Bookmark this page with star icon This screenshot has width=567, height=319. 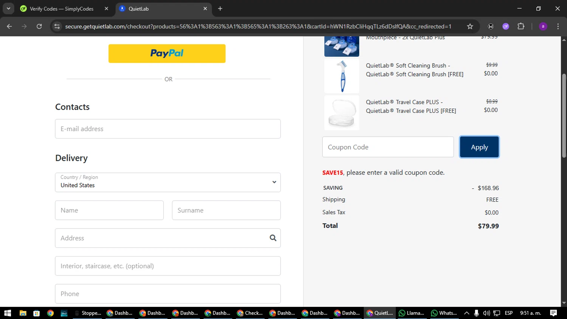(470, 26)
